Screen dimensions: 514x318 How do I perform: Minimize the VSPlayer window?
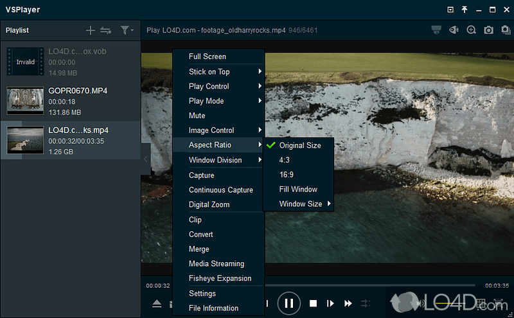point(479,10)
